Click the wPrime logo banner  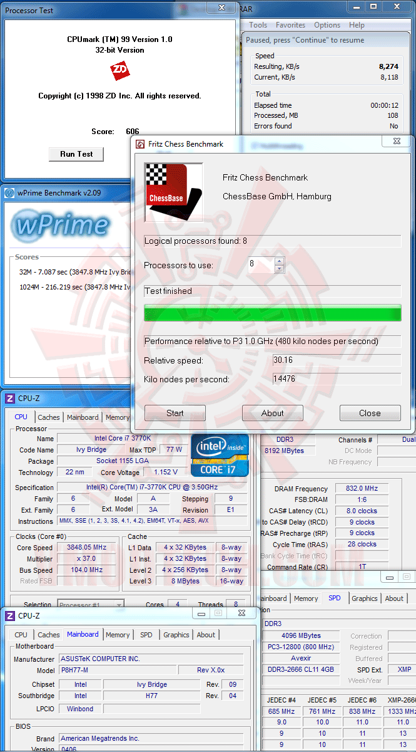(61, 225)
